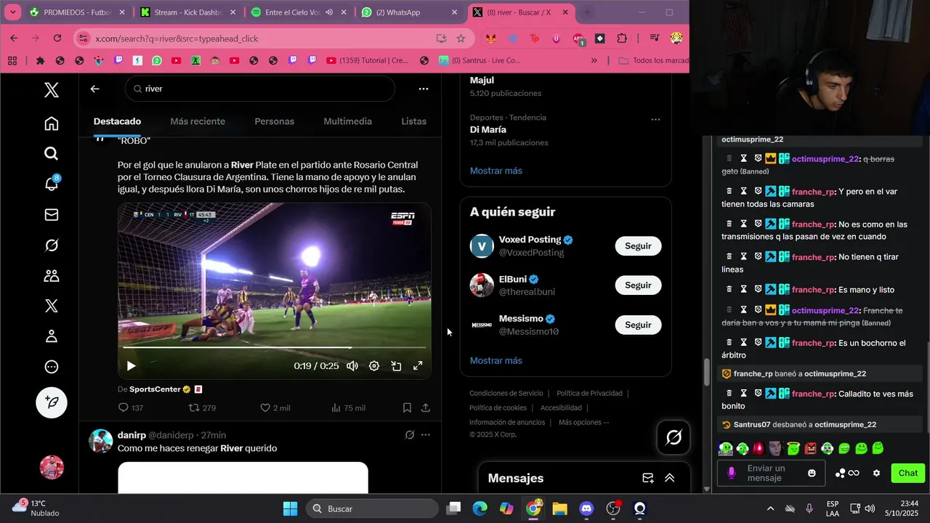Switch to Más reciente tab
930x523 pixels.
[198, 121]
